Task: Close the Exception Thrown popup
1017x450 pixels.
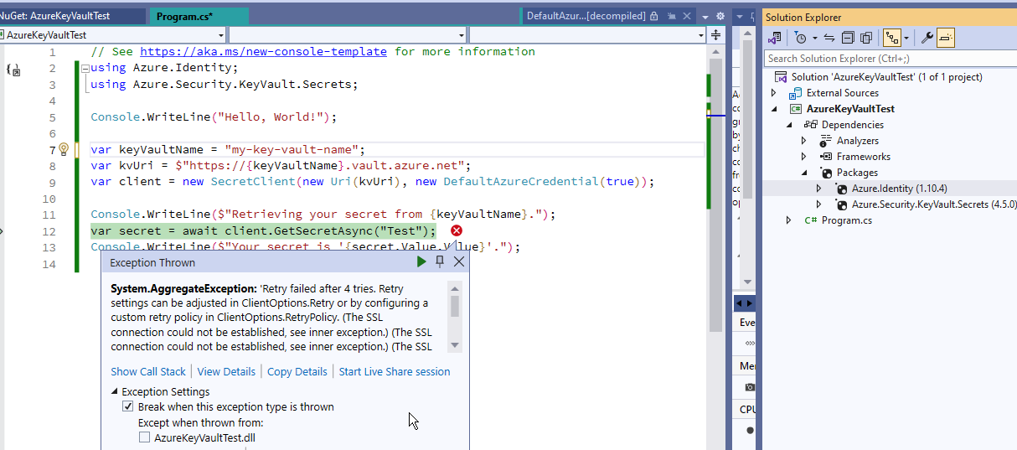Action: 459,261
